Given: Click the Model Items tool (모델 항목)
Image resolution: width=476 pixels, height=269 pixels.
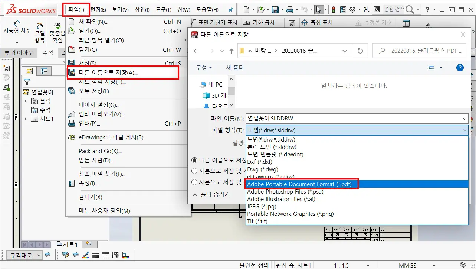Looking at the screenshot, I should [40, 33].
